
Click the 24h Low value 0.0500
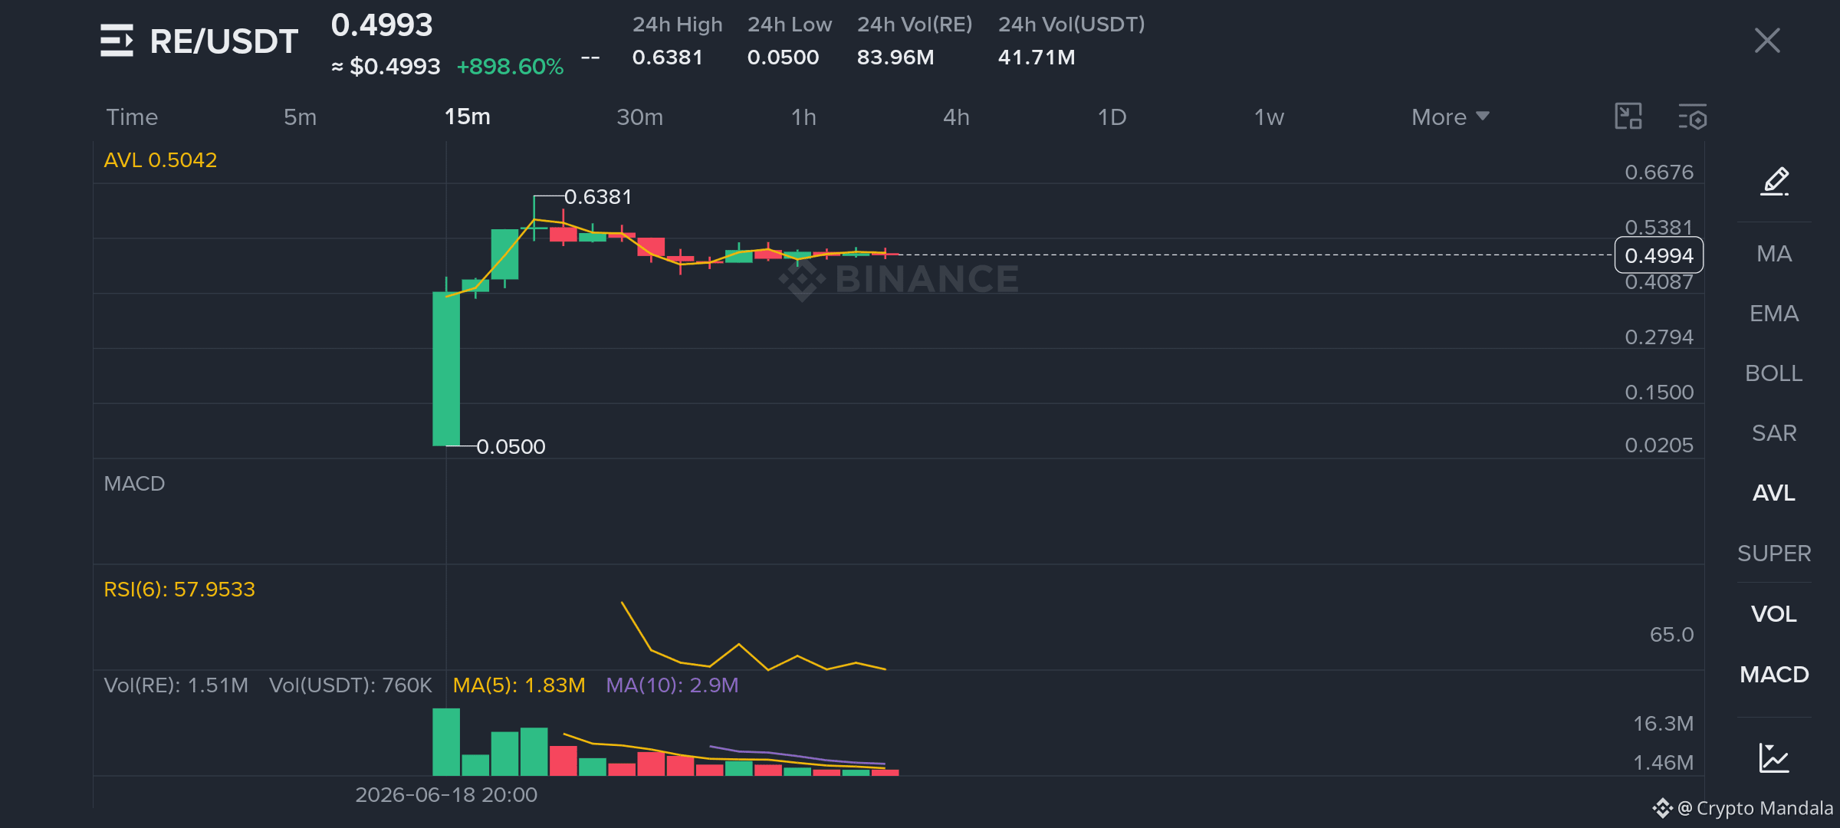click(783, 58)
